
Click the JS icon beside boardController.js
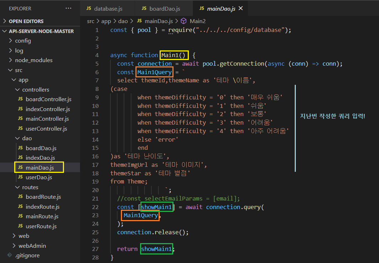[20, 99]
